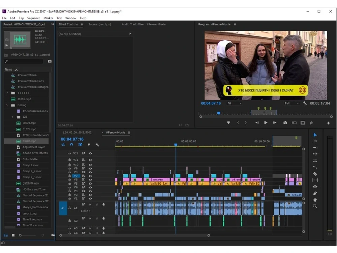Select the Pen tool in tools panel

(x=315, y=193)
